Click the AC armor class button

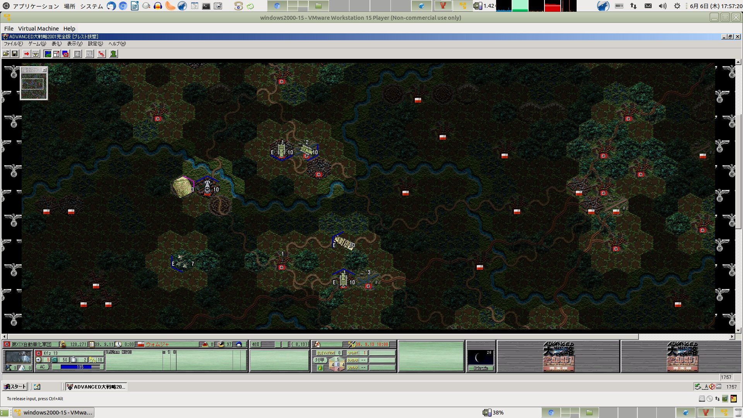click(42, 367)
